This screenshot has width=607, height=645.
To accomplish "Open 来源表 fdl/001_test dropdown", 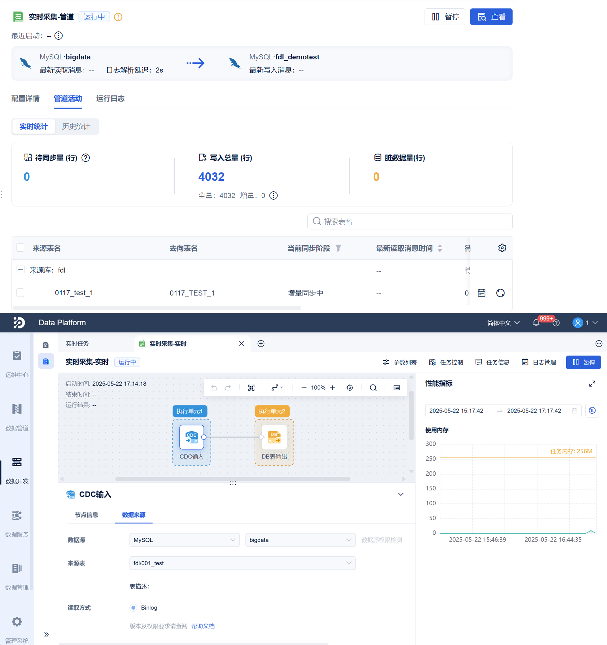I will coord(242,563).
